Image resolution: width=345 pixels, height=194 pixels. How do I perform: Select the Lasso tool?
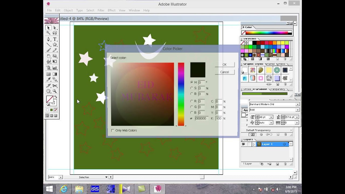[55, 33]
